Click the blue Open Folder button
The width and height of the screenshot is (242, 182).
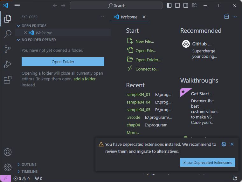coord(63,62)
